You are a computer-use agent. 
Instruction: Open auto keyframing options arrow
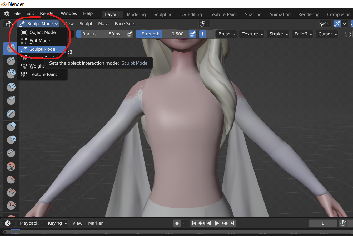point(185,223)
